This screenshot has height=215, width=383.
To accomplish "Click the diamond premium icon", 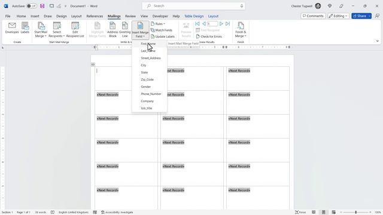I will (x=330, y=6).
